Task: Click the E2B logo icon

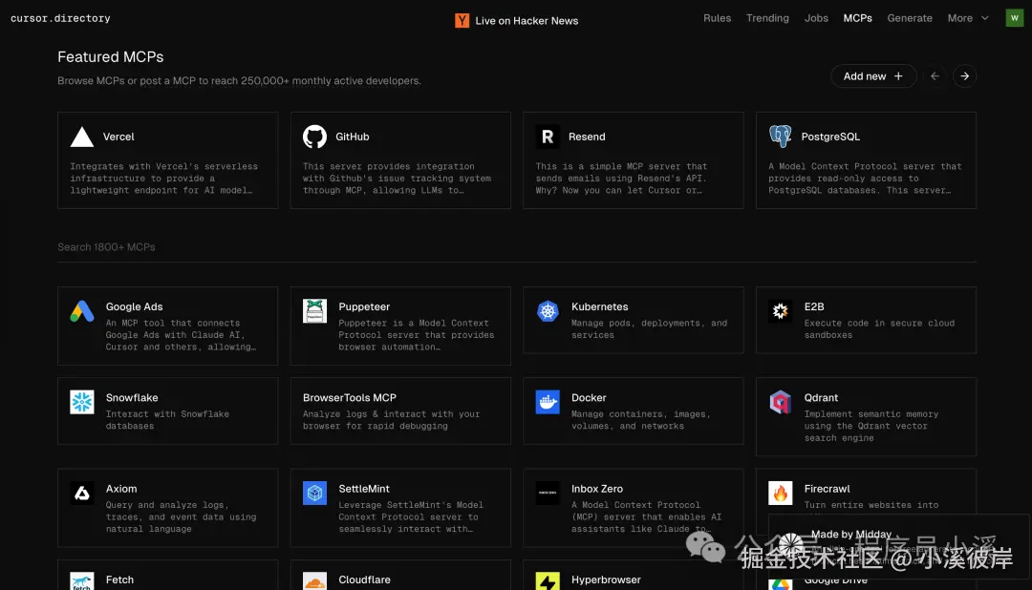Action: pos(780,311)
